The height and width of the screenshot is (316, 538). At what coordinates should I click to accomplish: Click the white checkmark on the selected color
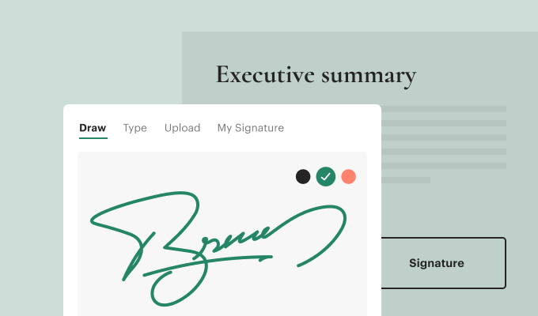click(326, 177)
